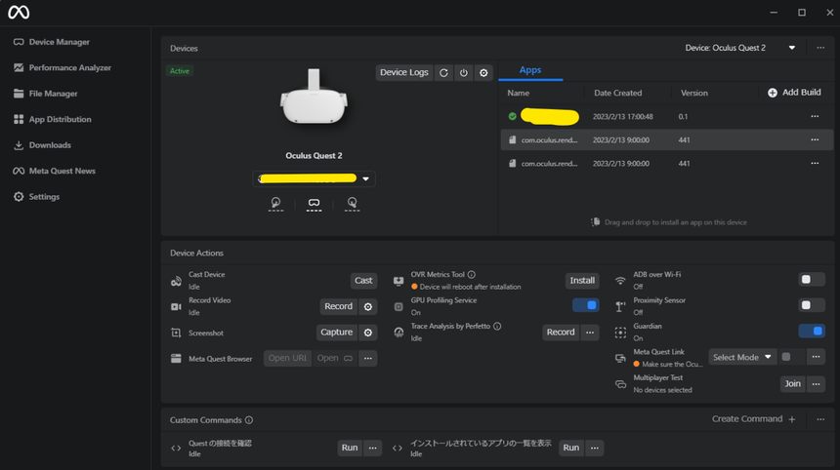The height and width of the screenshot is (470, 840).
Task: Install the OVR Metrics Tool
Action: click(582, 281)
